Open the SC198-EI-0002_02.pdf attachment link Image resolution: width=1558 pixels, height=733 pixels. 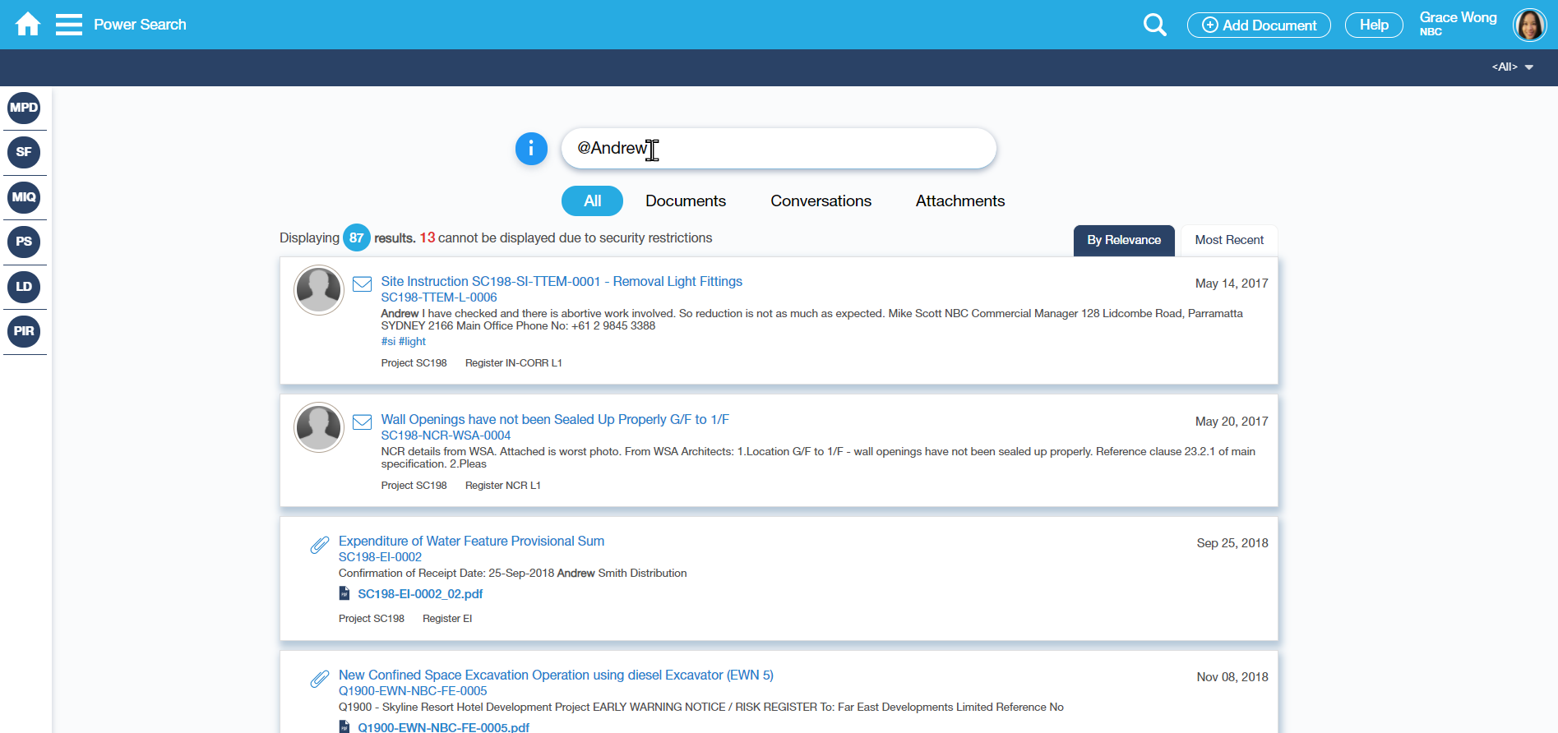tap(419, 594)
